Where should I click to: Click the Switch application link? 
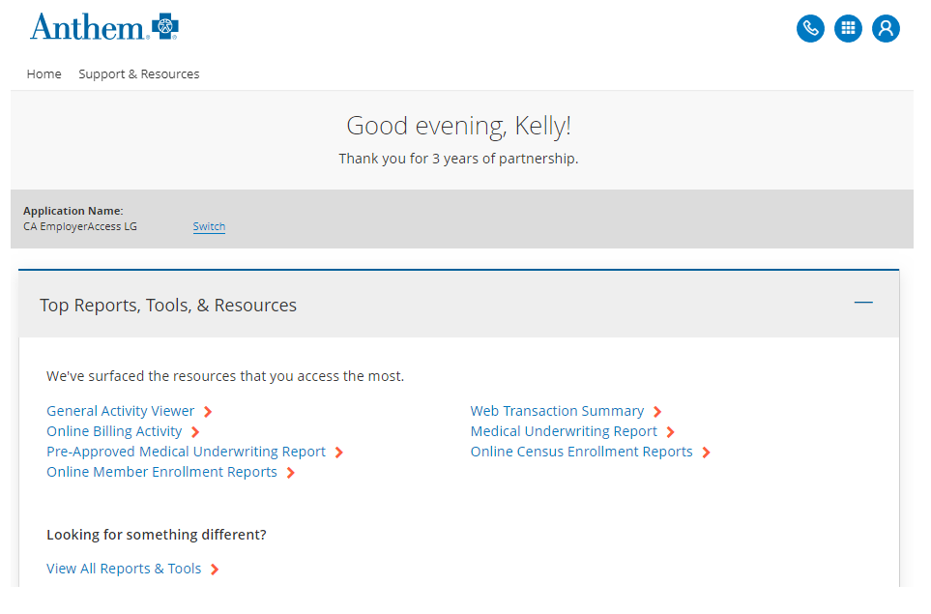(x=209, y=226)
